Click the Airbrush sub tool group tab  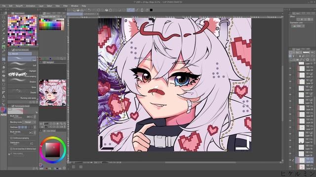20,54
